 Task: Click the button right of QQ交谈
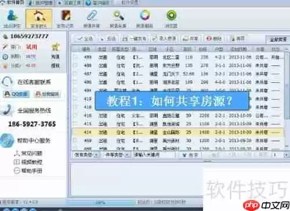point(48,94)
